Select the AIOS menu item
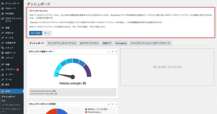 pos(12,91)
